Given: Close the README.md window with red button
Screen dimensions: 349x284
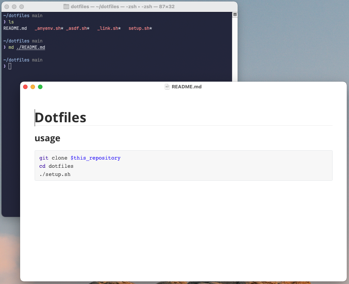Looking at the screenshot, I should [x=25, y=87].
